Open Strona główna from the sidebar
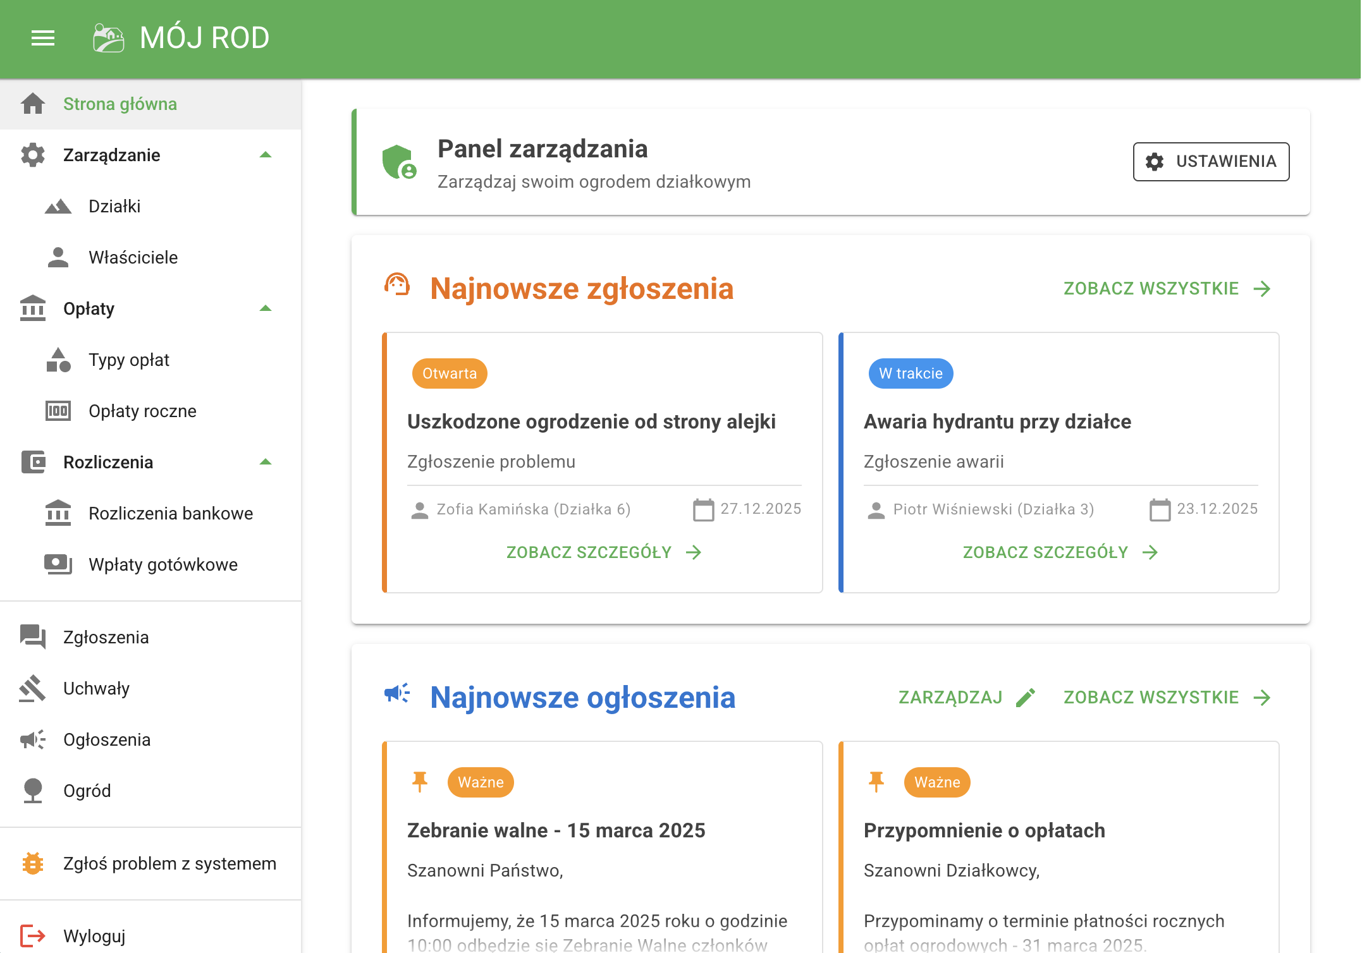This screenshot has height=953, width=1362. click(x=120, y=104)
